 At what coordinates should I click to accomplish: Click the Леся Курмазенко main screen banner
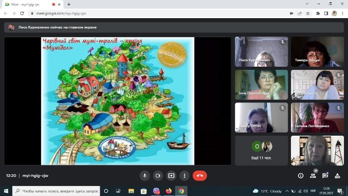click(x=174, y=27)
